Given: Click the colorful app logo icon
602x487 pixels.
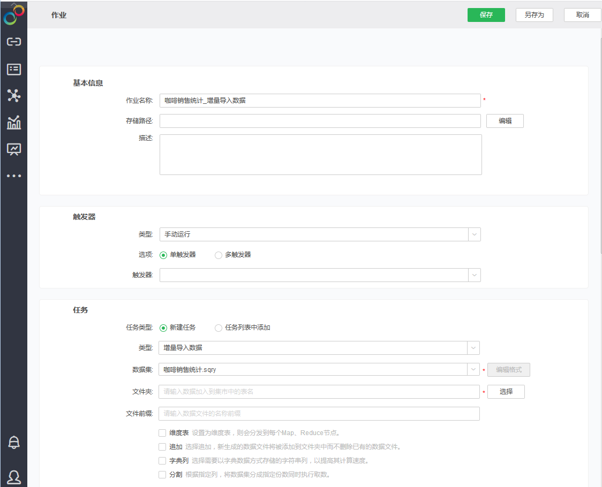Looking at the screenshot, I should [13, 15].
